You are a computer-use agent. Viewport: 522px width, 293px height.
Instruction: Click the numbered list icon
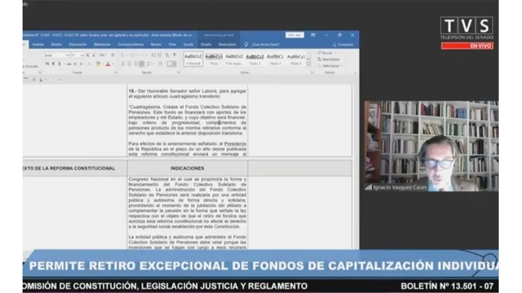[x=133, y=55]
